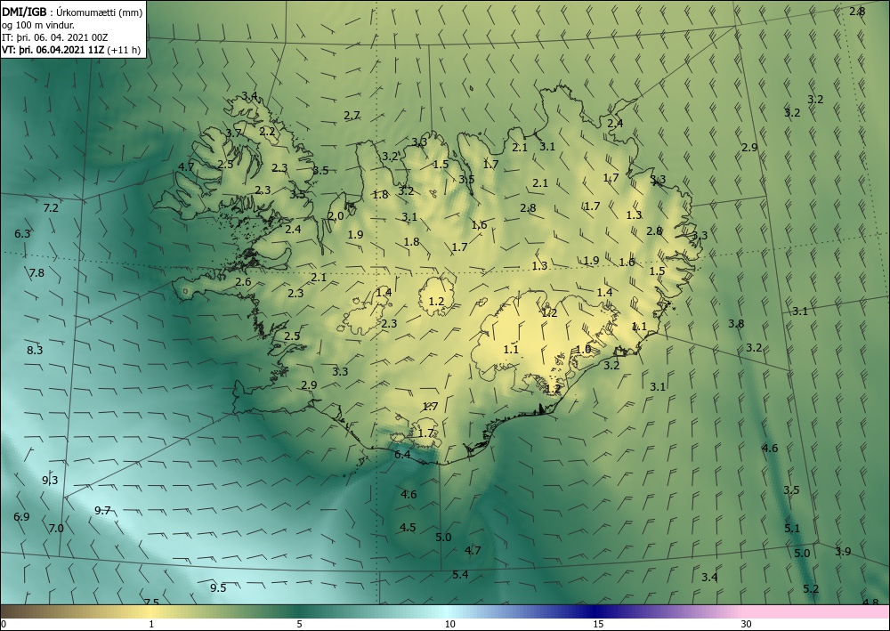This screenshot has width=890, height=631.
Task: Click the 'DMI/IGB : Úrkomumætti (mm)' title text
Action: (x=72, y=12)
